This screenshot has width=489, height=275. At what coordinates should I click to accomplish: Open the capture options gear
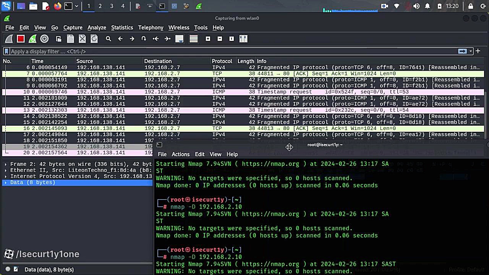tap(44, 39)
